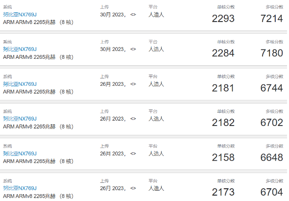Select the multi-core score 7180
Viewport: 289px width, 201px height.
272,53
